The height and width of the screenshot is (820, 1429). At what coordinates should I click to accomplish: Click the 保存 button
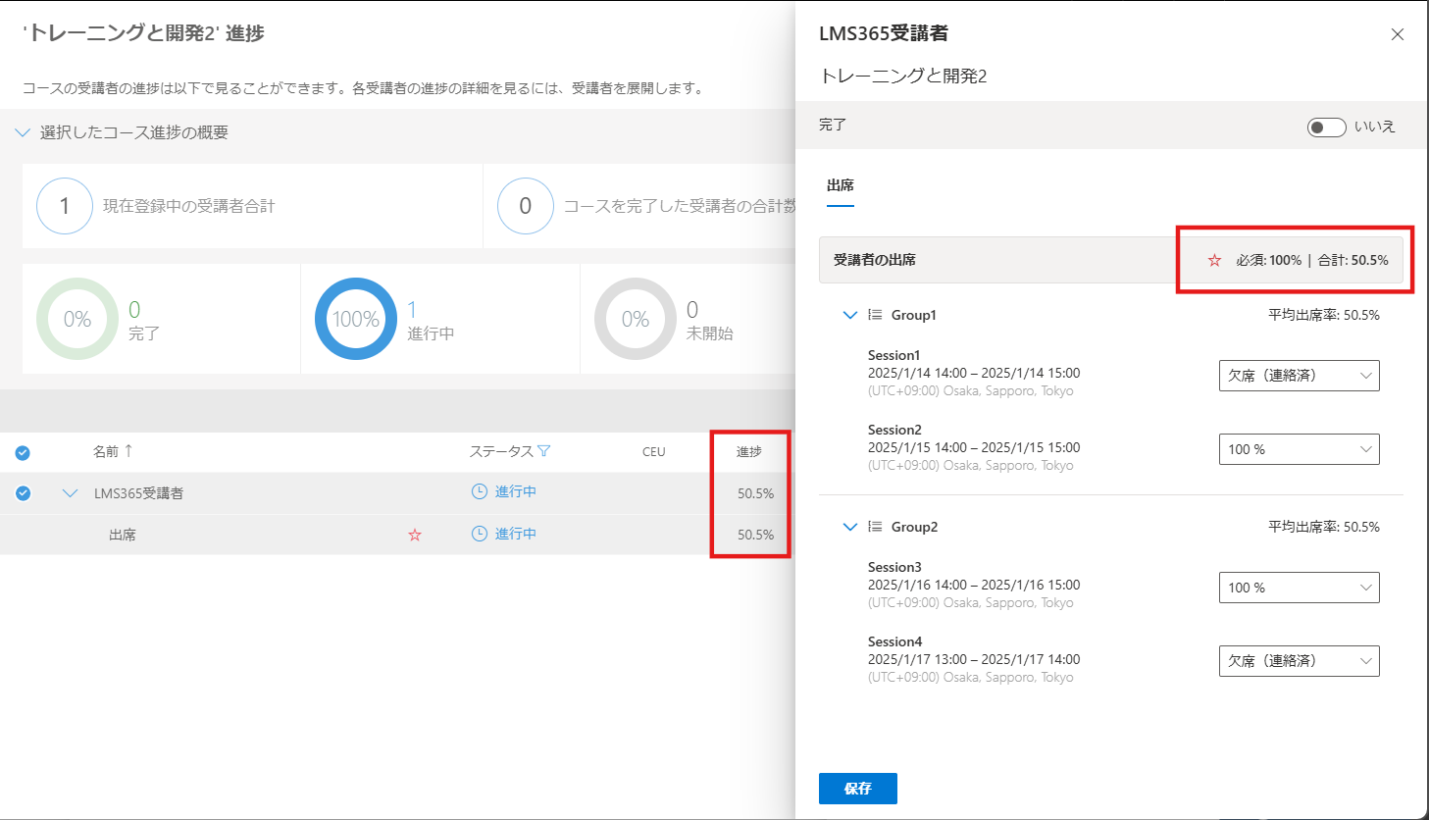(x=858, y=789)
